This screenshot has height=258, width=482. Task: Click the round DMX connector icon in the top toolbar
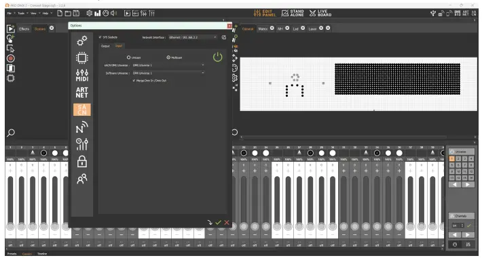click(x=105, y=13)
